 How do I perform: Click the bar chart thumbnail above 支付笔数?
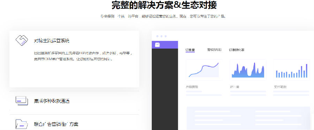[291, 70]
